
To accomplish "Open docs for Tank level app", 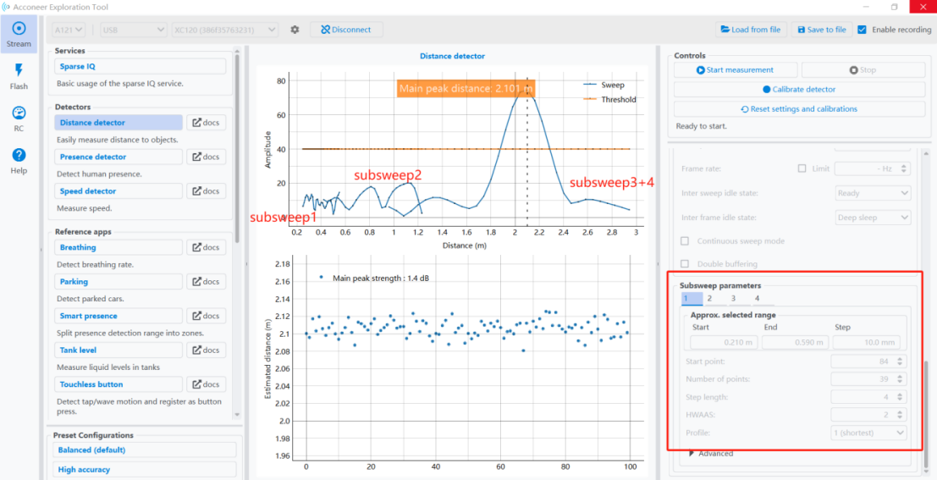I will click(207, 350).
